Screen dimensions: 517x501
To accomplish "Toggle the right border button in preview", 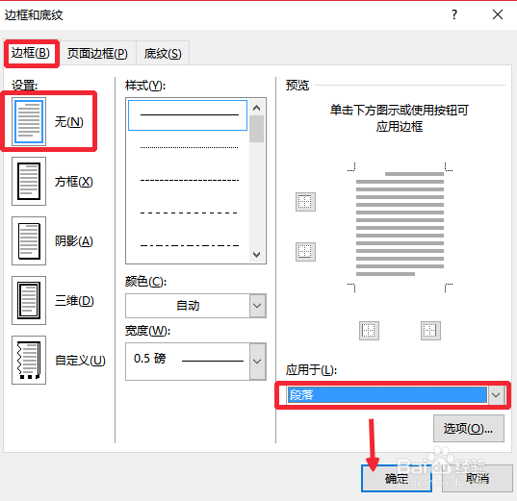I will [430, 331].
